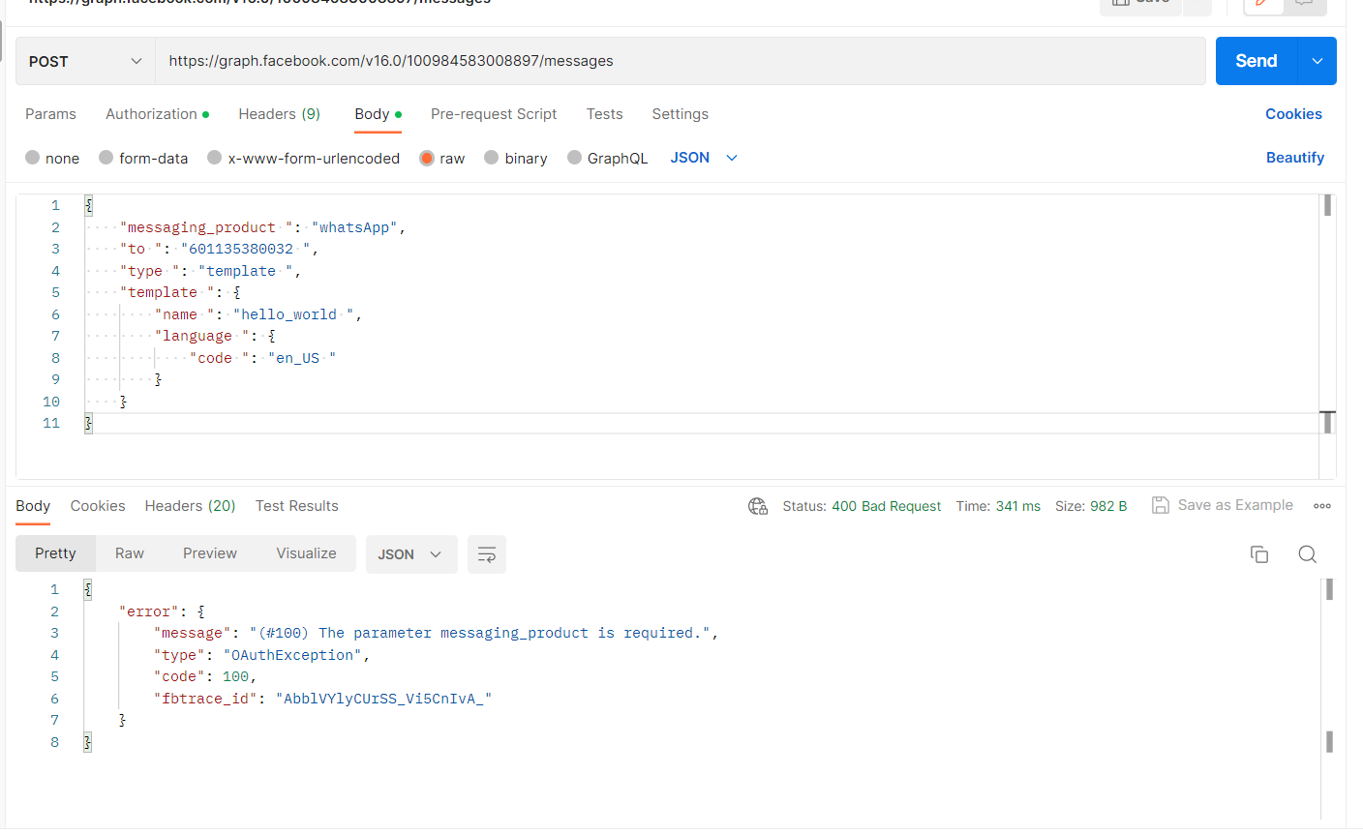This screenshot has height=835, width=1363.
Task: Open the response JSON format dropdown
Action: pyautogui.click(x=410, y=554)
